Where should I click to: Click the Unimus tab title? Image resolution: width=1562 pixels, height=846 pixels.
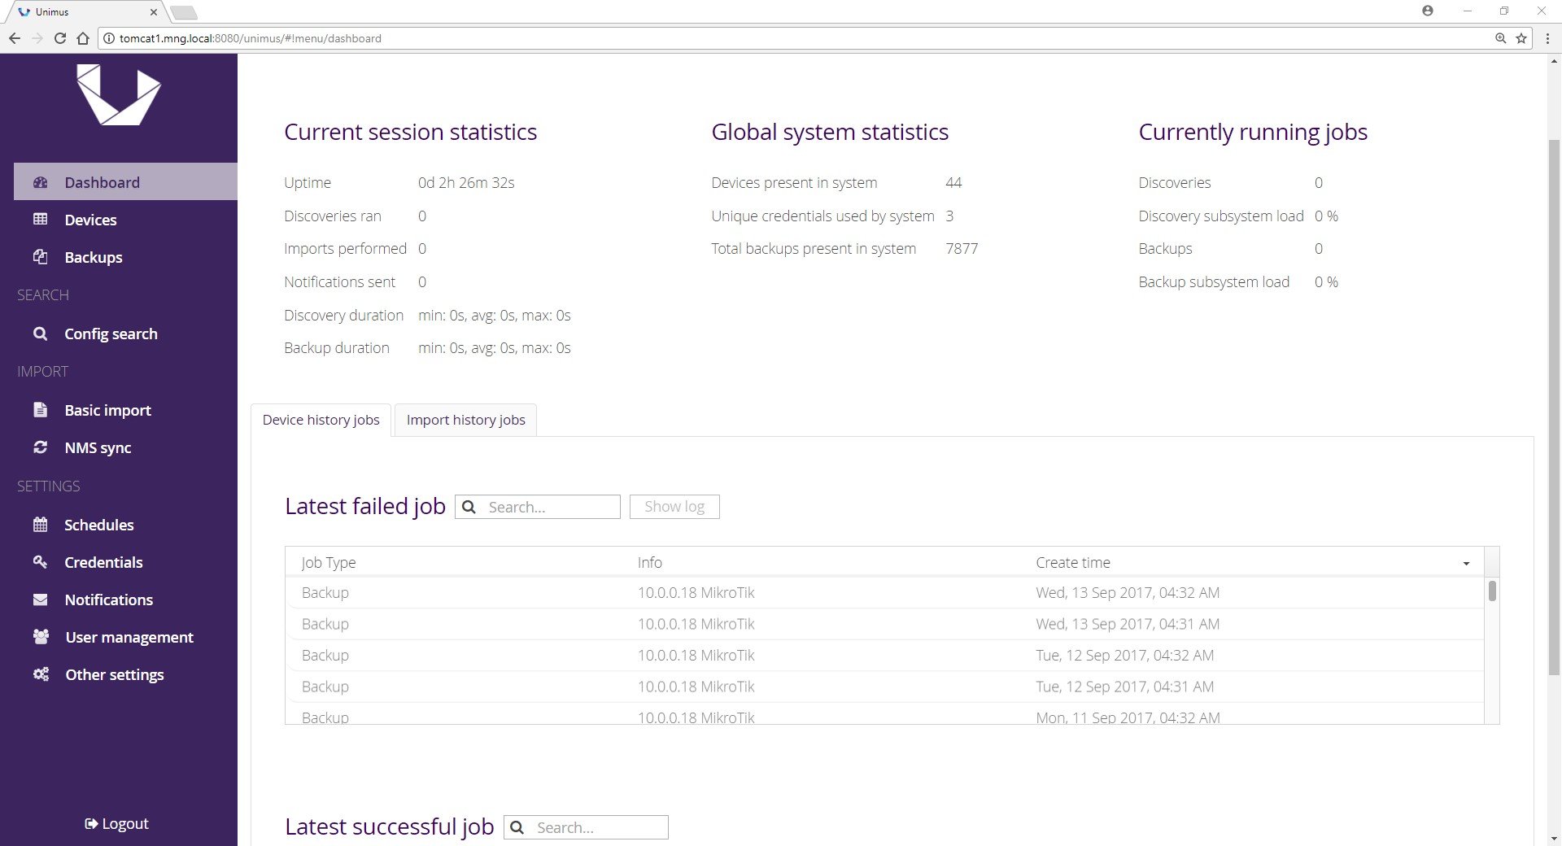click(x=52, y=12)
